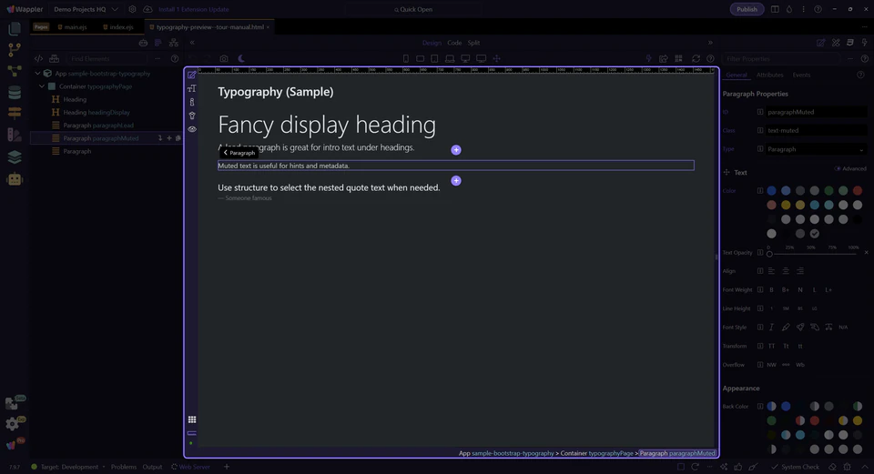Click System Check in status bar
874x474 pixels.
coord(796,467)
